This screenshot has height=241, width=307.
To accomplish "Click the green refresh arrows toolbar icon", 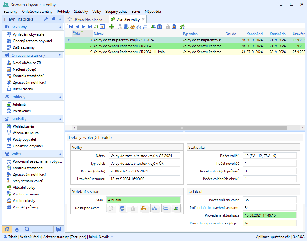I will click(96, 27).
